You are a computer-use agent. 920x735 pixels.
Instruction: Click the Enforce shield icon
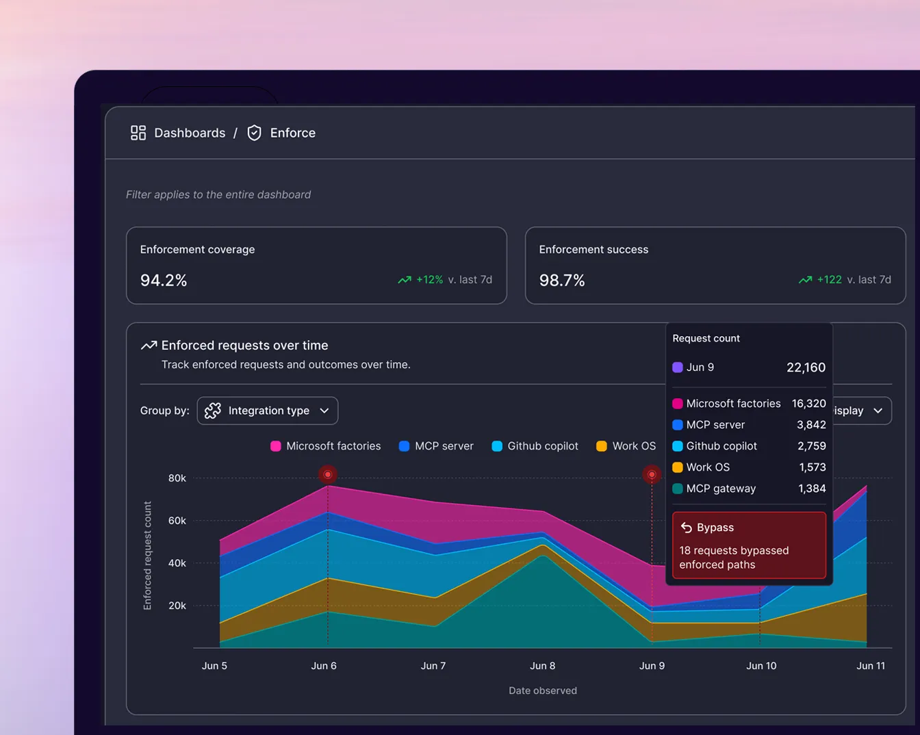254,133
